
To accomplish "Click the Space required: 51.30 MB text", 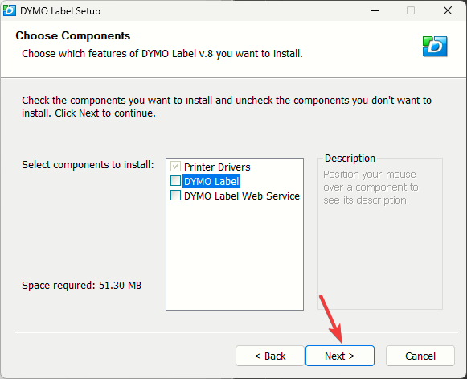I will [82, 286].
